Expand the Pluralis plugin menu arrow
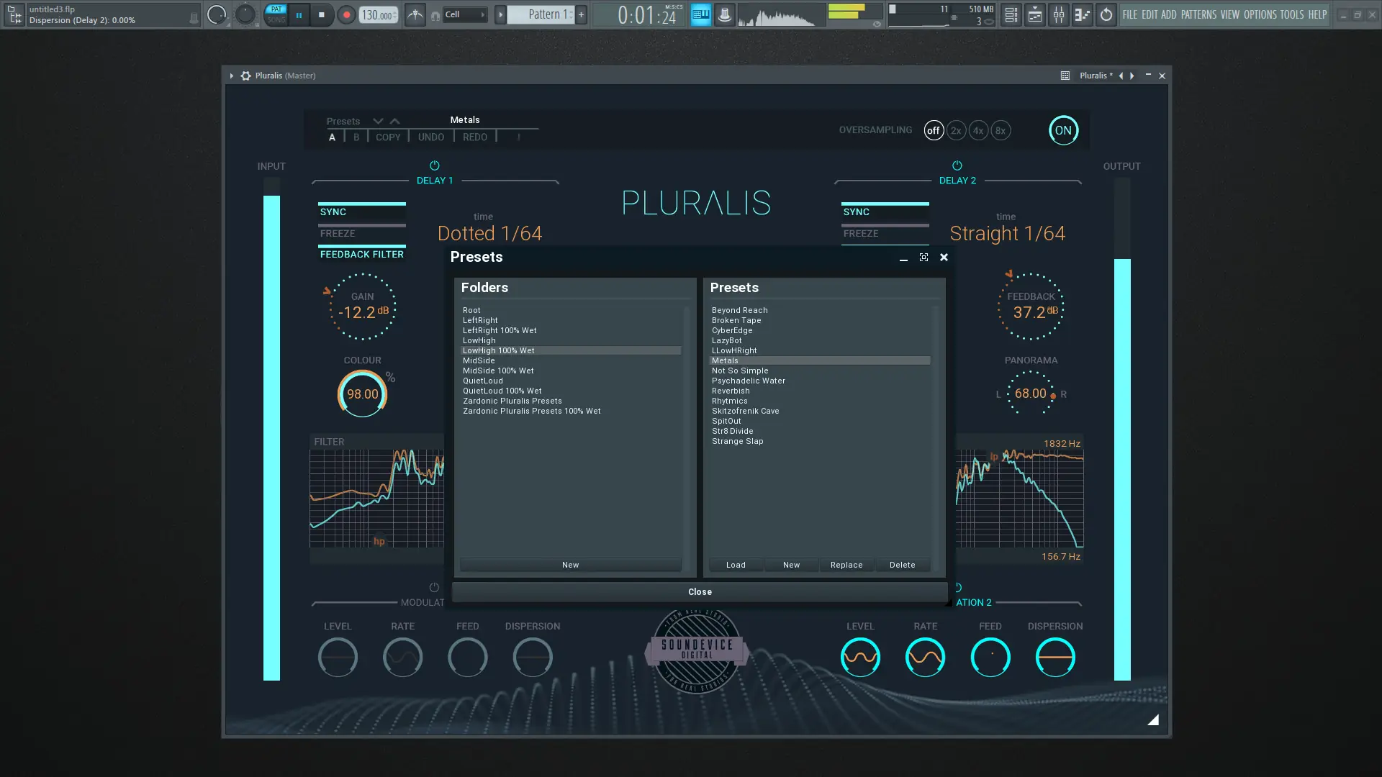This screenshot has height=777, width=1382. 231,76
